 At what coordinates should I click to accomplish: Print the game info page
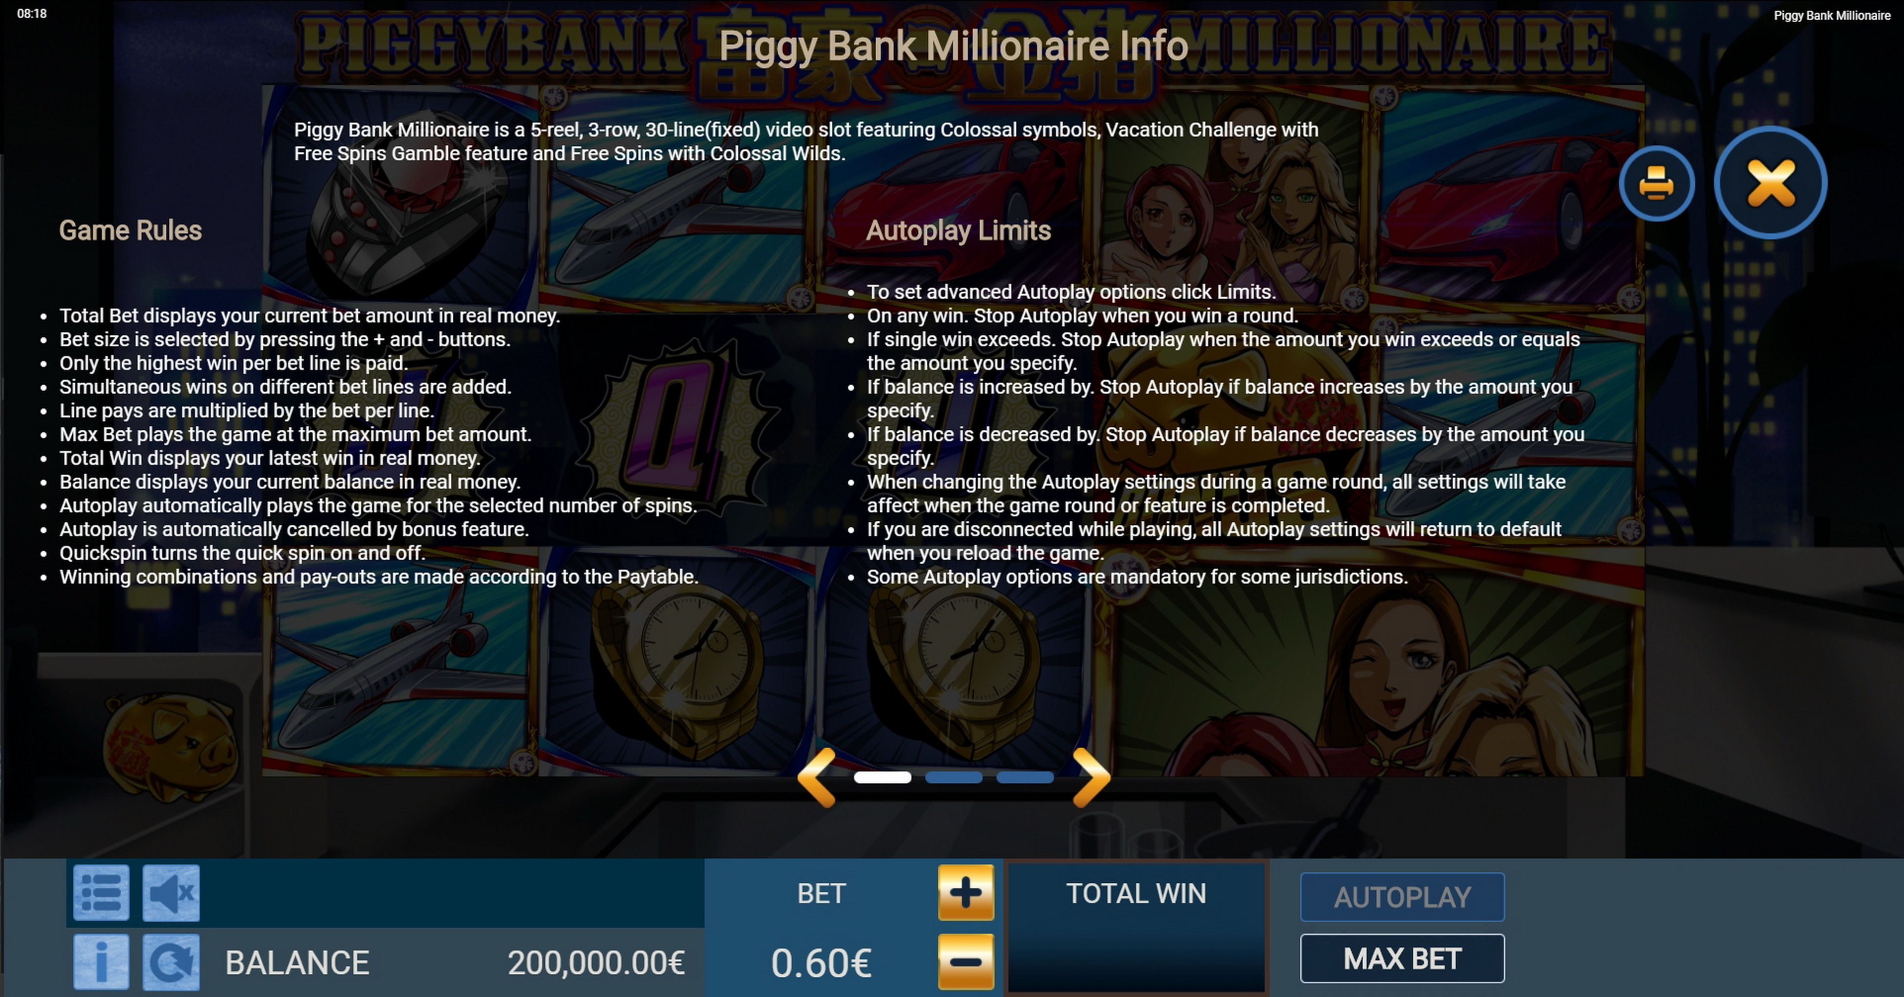[1657, 183]
